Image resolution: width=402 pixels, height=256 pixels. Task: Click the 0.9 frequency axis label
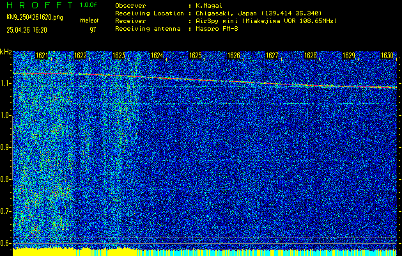click(x=6, y=147)
